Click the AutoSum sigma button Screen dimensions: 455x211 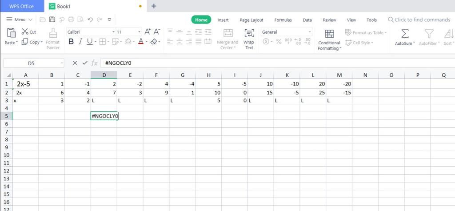coord(405,34)
